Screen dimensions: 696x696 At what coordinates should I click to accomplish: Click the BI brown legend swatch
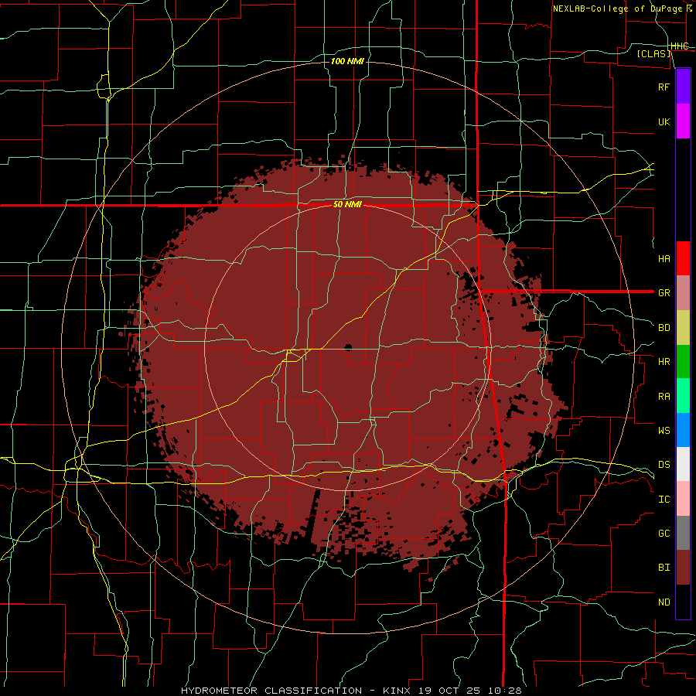point(683,568)
